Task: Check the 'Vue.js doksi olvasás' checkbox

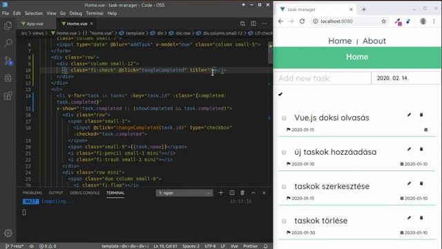Action: [x=284, y=118]
